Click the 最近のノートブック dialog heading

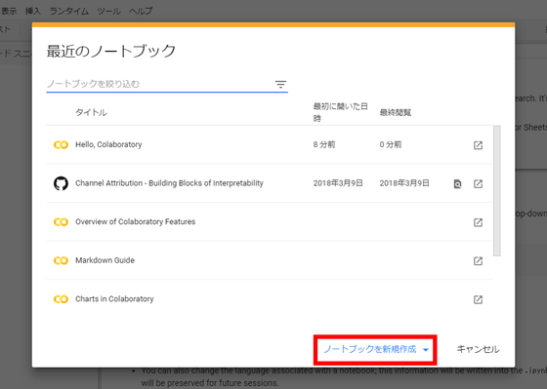coord(111,52)
